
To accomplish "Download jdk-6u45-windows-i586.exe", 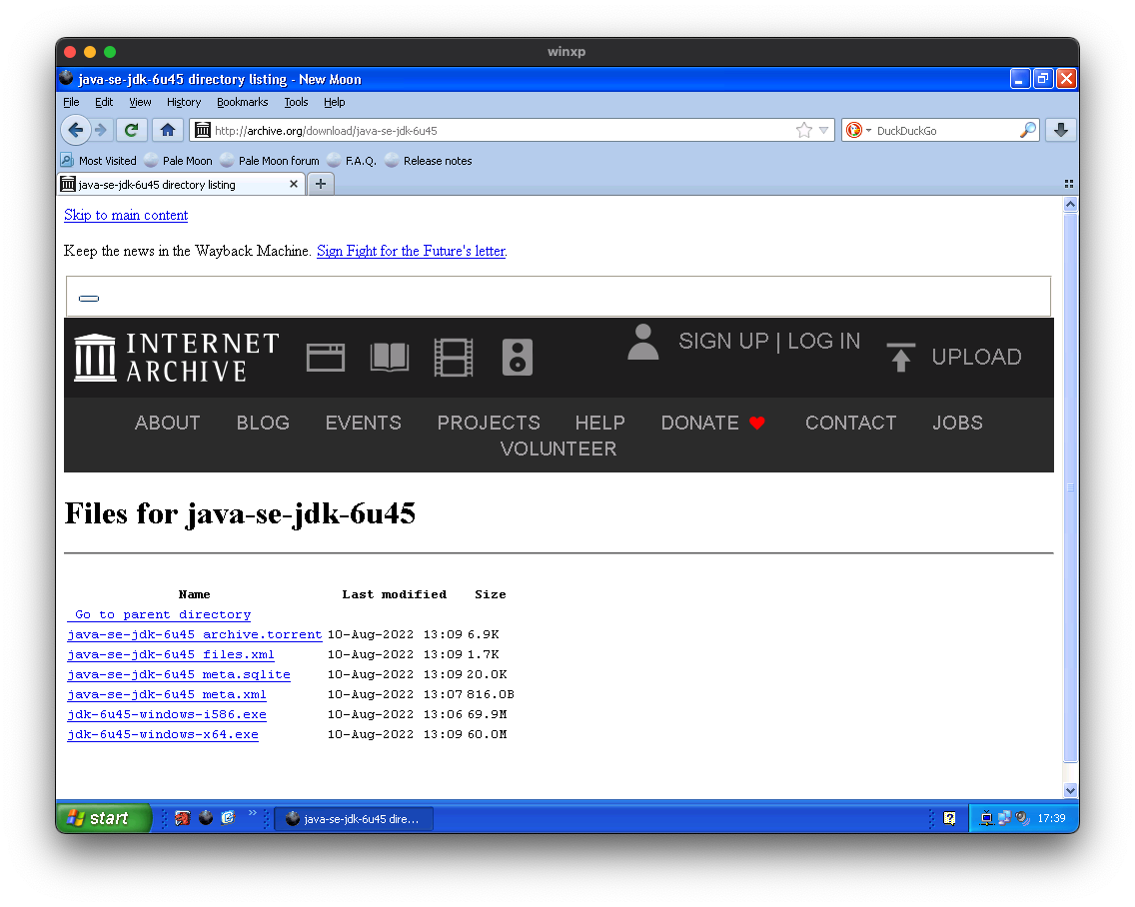I will pos(167,714).
